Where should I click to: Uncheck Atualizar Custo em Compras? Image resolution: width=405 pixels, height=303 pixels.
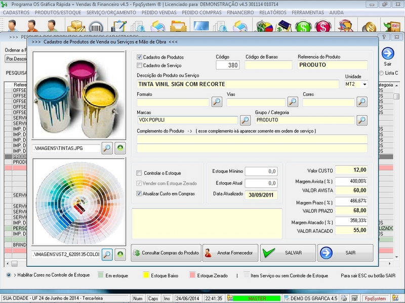pos(140,193)
